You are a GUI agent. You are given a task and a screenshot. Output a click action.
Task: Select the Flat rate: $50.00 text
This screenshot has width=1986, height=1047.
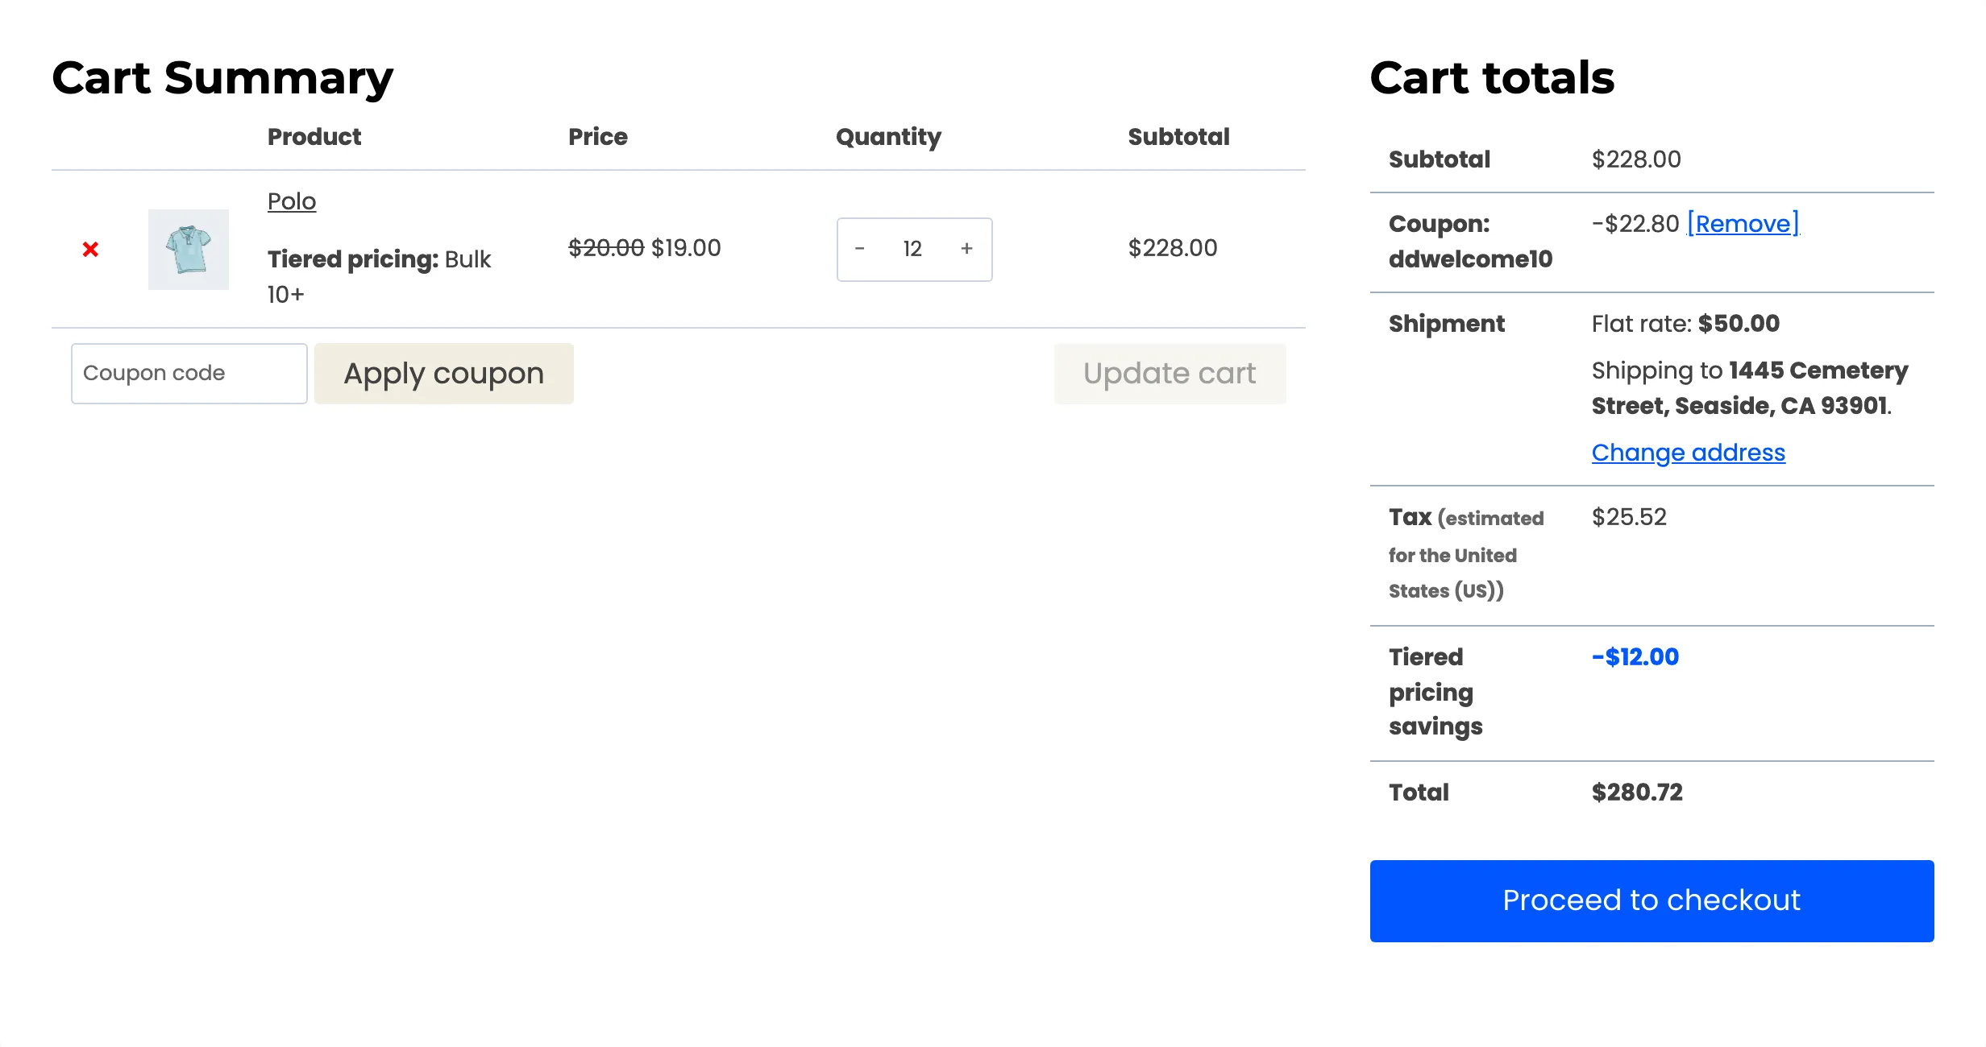1685,324
